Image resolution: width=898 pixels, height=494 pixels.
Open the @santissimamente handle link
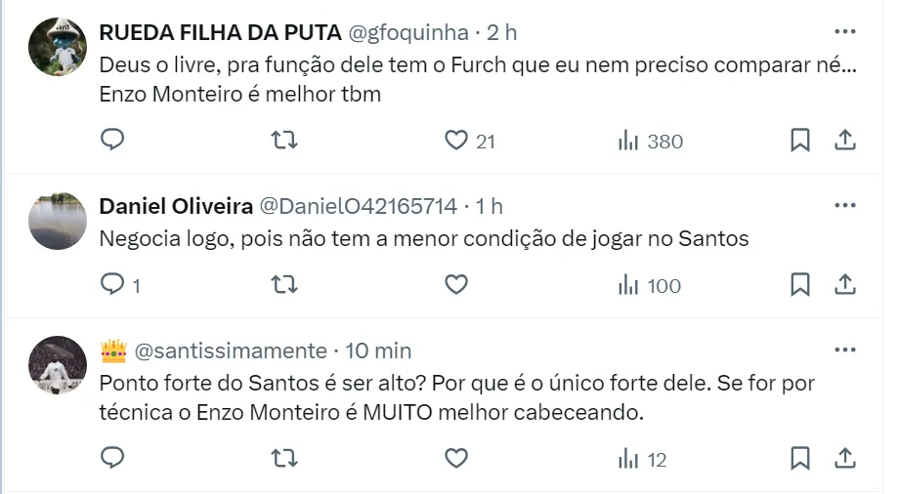point(230,350)
